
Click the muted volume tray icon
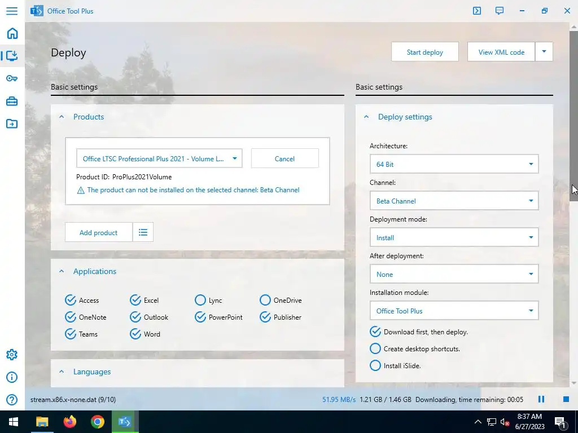click(505, 422)
